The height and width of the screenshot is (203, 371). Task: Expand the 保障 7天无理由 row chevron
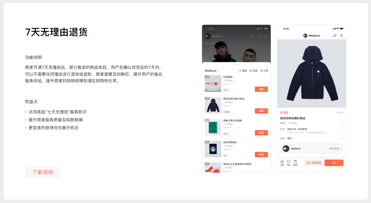click(342, 123)
